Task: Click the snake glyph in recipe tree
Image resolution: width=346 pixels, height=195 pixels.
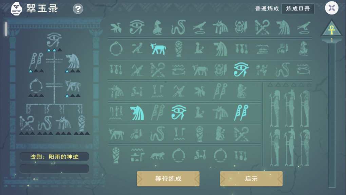Action: (x=45, y=123)
